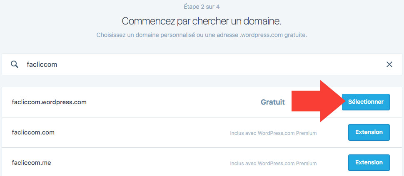The width and height of the screenshot is (404, 176).
Task: Clear the domain search with the X icon
Action: (389, 64)
